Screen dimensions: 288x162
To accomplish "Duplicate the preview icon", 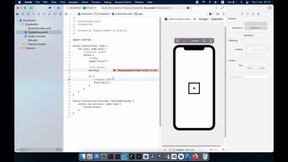I will (x=211, y=41).
